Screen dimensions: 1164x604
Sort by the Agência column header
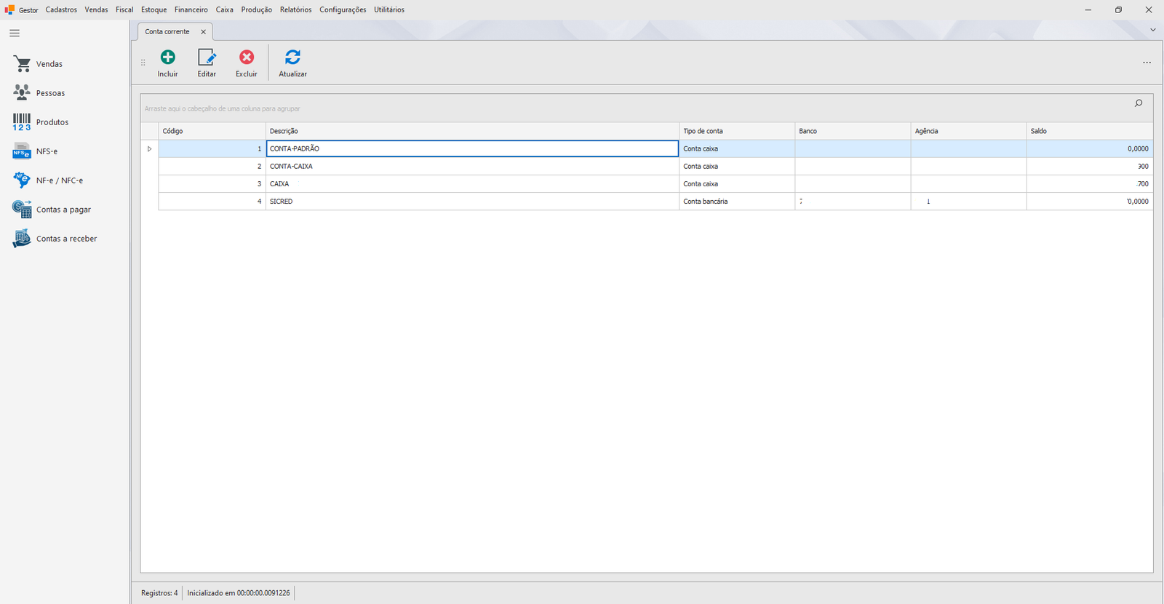968,131
